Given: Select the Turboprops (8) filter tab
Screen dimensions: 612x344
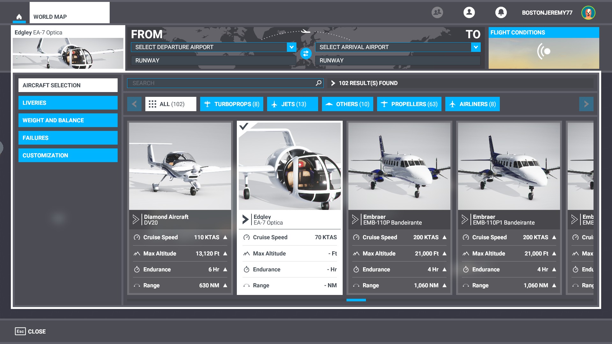Looking at the screenshot, I should (232, 104).
